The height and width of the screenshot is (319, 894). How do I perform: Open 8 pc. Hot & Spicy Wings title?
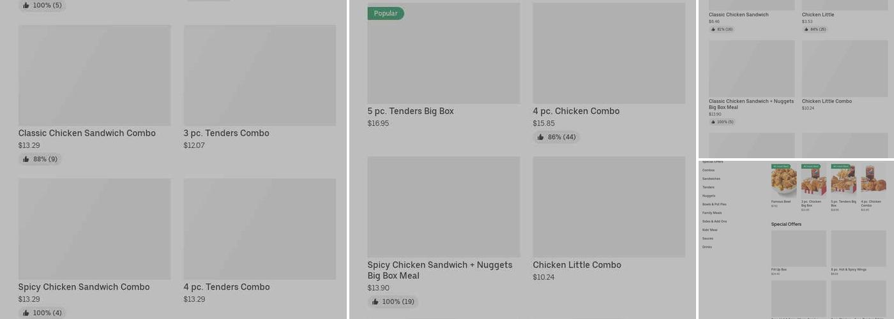click(x=849, y=269)
